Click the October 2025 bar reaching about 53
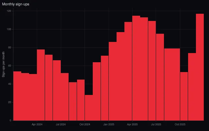This screenshot has width=209, height=131. [184, 96]
